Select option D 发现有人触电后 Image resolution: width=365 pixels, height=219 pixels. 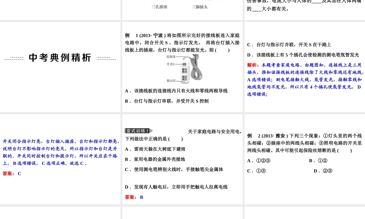click(x=176, y=187)
